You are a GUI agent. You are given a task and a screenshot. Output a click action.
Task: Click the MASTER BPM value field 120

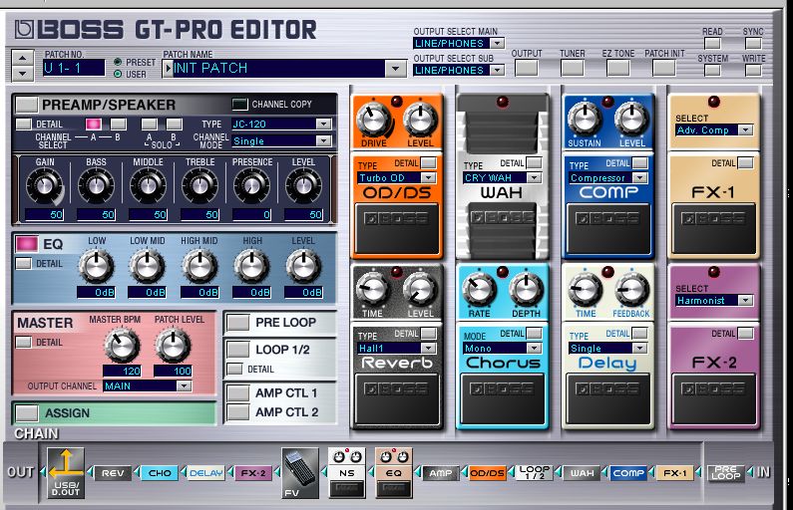pyautogui.click(x=122, y=372)
